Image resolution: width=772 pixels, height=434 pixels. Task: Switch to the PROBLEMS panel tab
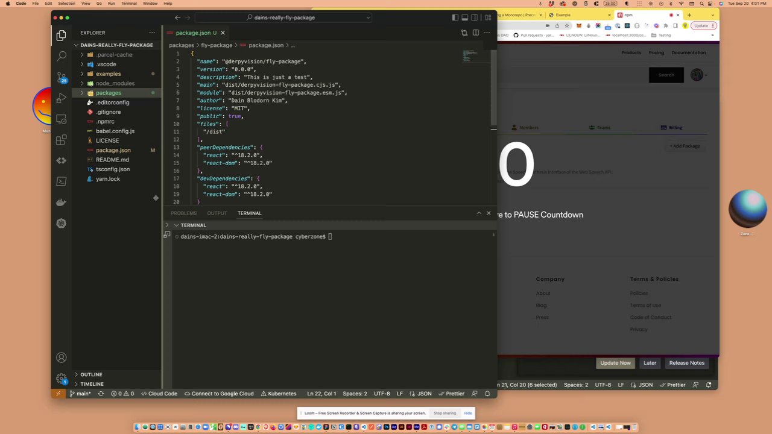coord(183,213)
